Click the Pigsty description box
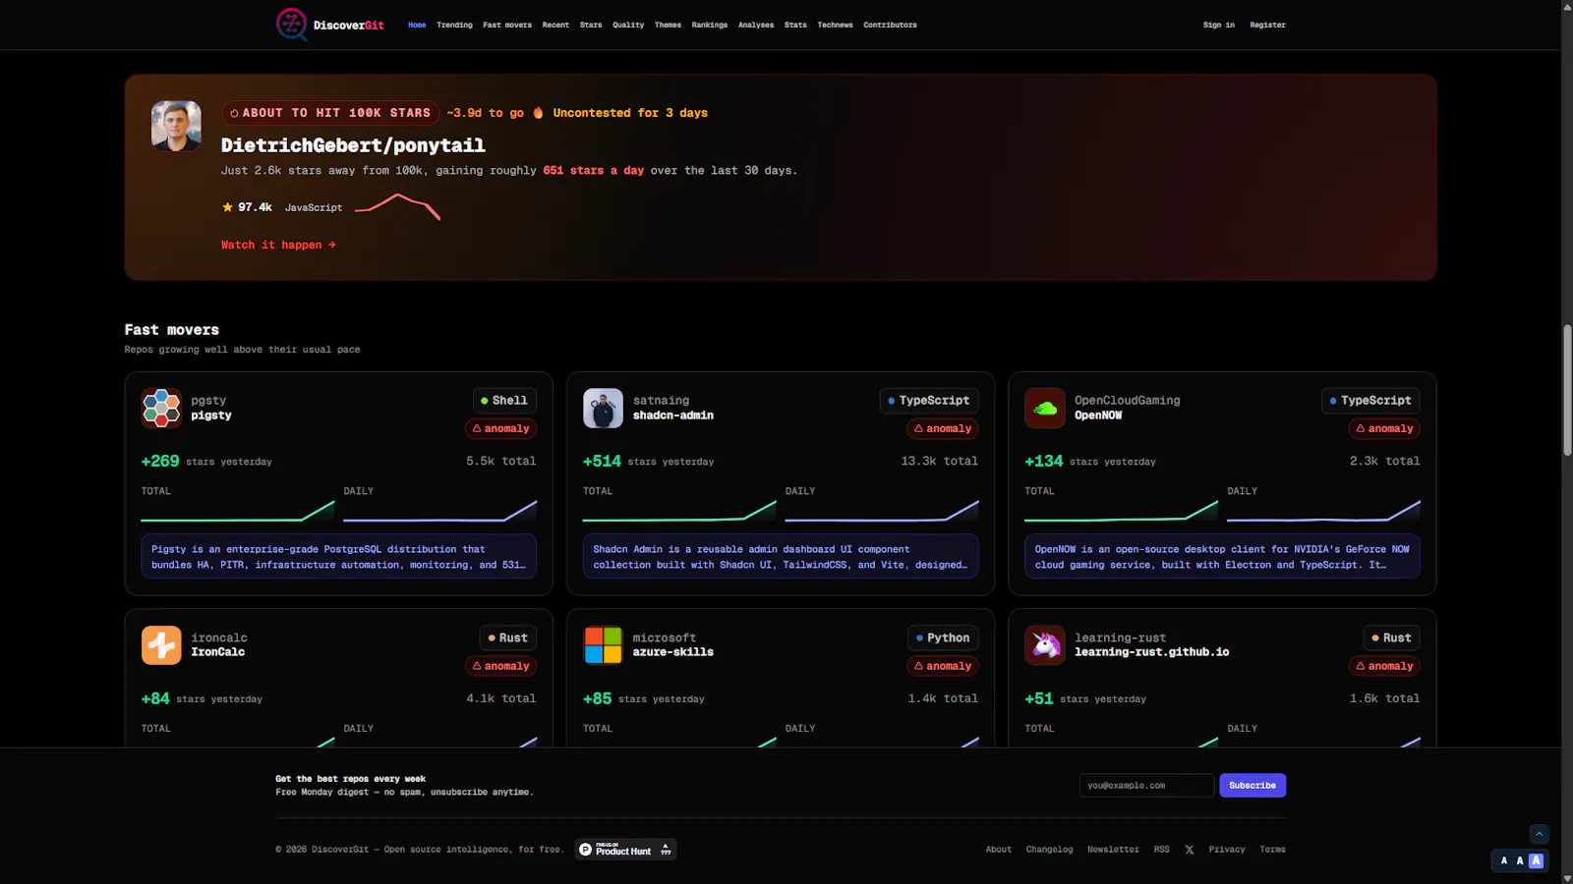The height and width of the screenshot is (884, 1573). [338, 557]
